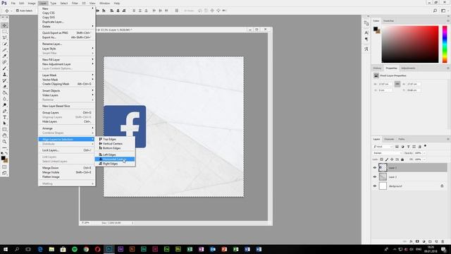Click the search icon in options bar

(x=435, y=11)
